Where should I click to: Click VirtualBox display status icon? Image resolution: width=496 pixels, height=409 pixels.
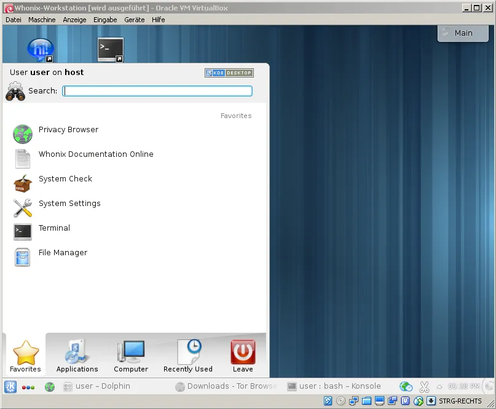[380, 401]
